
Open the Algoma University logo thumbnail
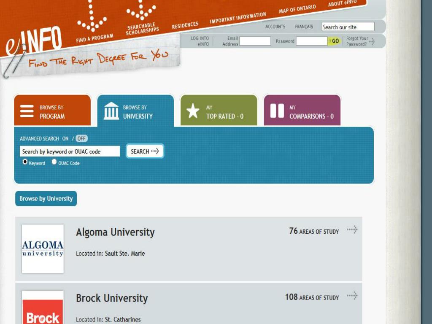tap(43, 249)
